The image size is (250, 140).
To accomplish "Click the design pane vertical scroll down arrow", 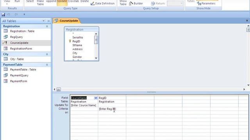I will (248, 85).
